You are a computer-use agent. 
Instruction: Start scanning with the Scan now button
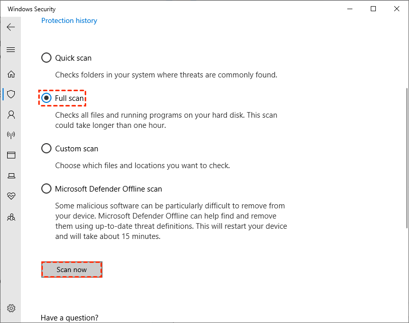(x=71, y=269)
